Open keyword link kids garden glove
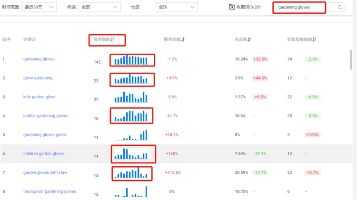The width and height of the screenshot is (357, 200). [40, 97]
